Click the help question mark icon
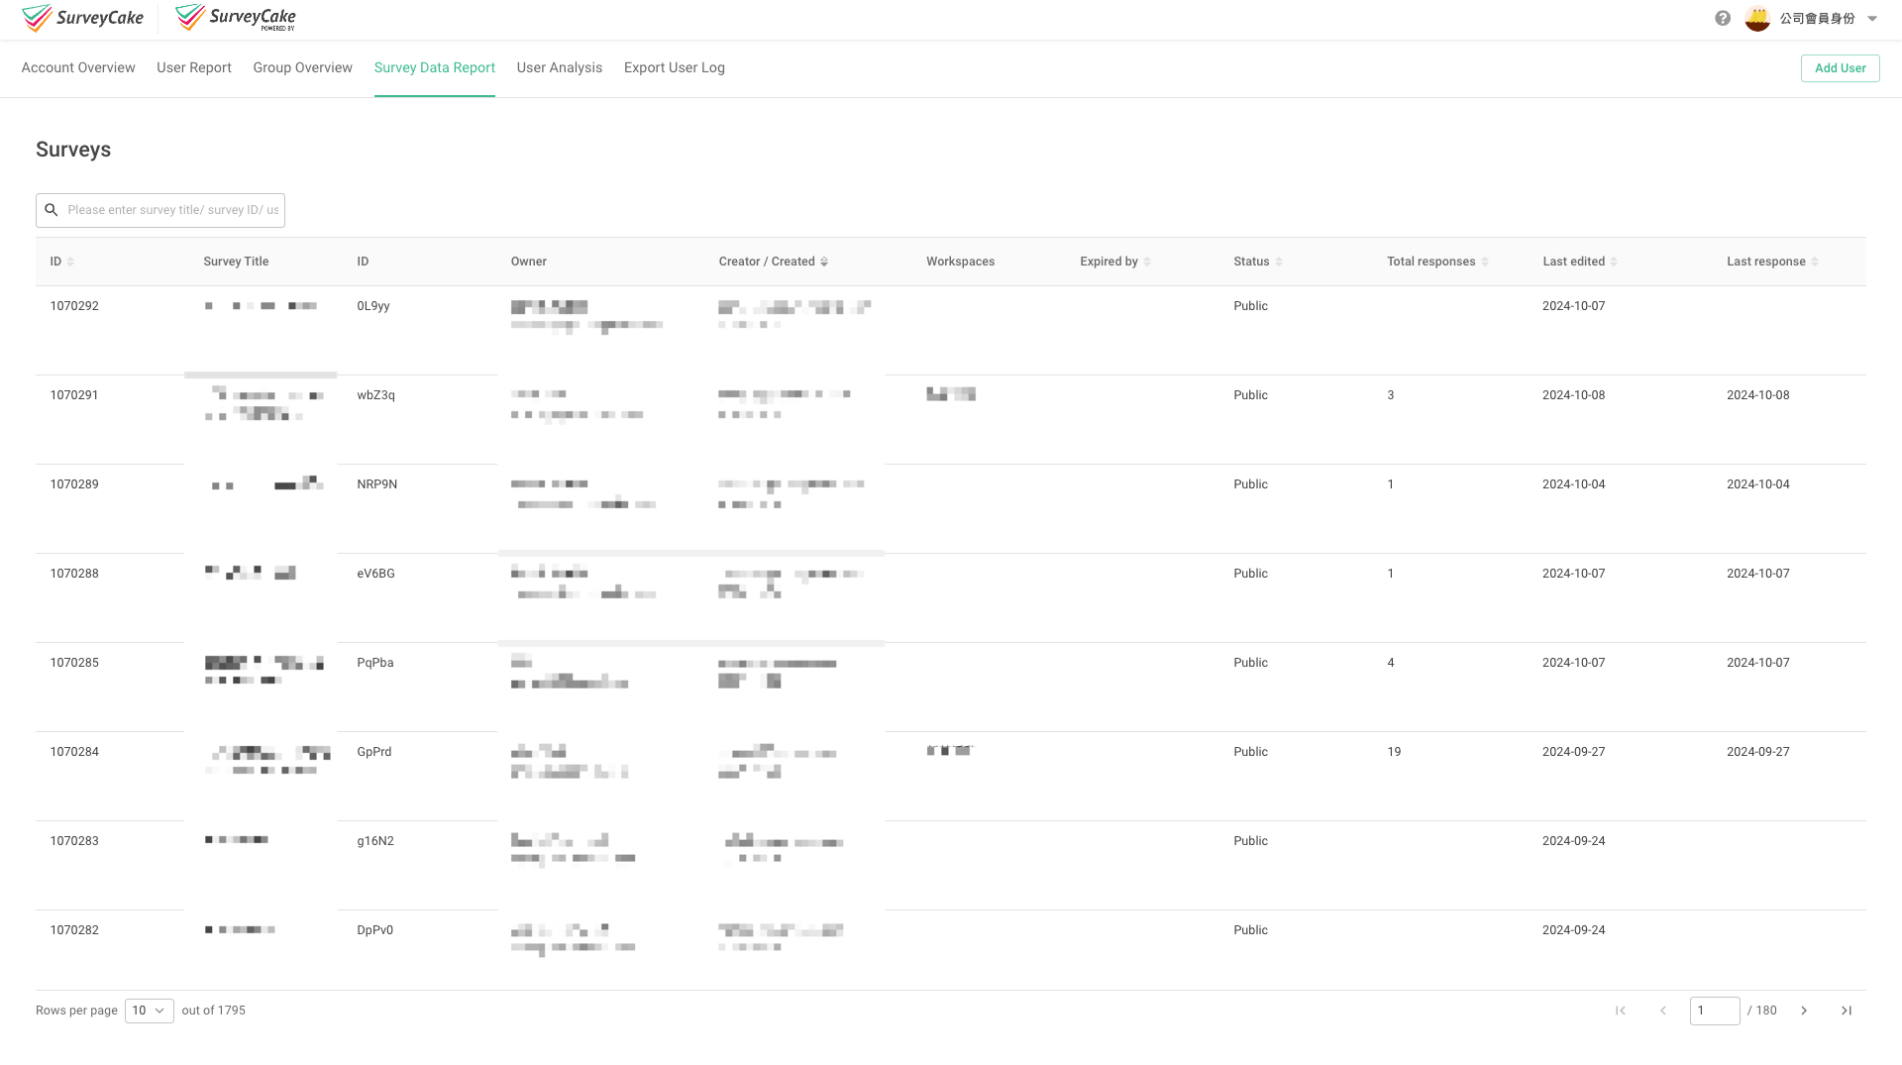Image resolution: width=1902 pixels, height=1065 pixels. point(1724,18)
